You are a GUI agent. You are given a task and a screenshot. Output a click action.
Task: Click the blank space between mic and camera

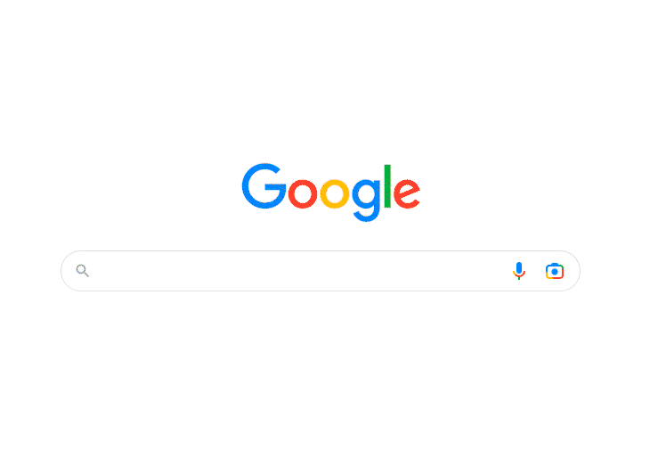[x=536, y=271]
